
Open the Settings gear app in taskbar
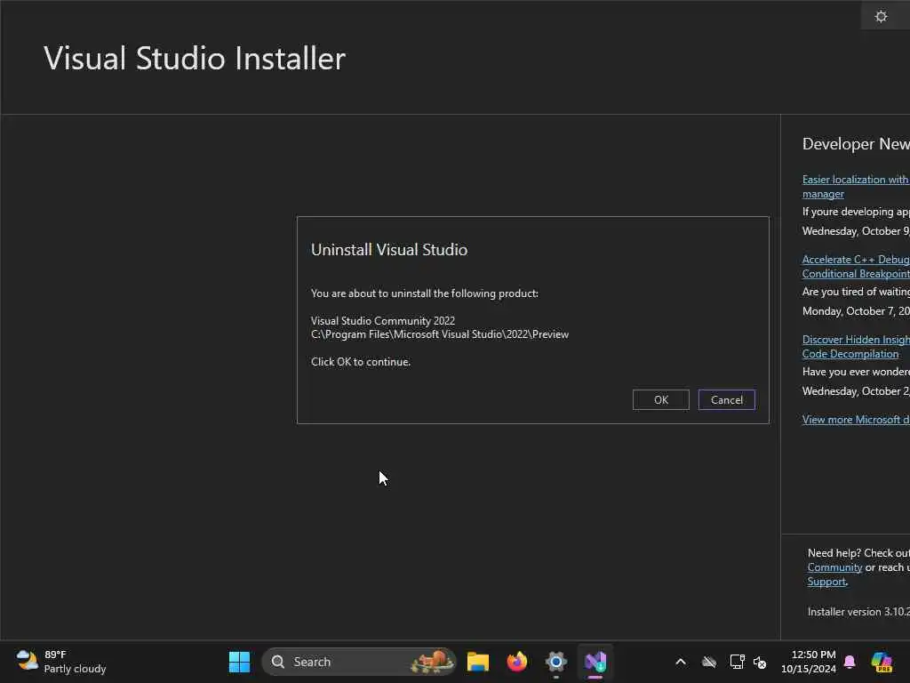click(x=555, y=662)
